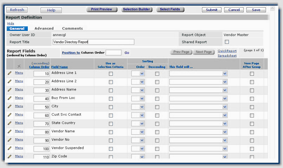This screenshot has height=168, width=283.
Task: Check Selection Criteria for Address Line 2
Action: pyautogui.click(x=111, y=82)
